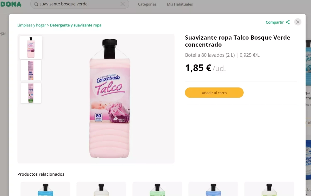This screenshot has width=311, height=196.
Task: Go to Limpieza y hogar breadcrumb
Action: 31,25
